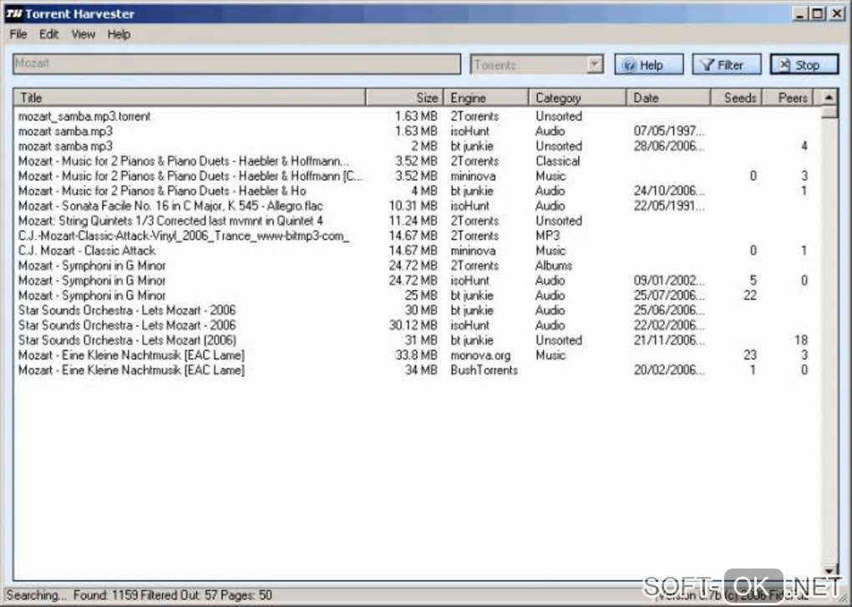Select C.J. Mozart - Classic Attack row
Viewport: 852px width, 607px height.
tap(416, 250)
